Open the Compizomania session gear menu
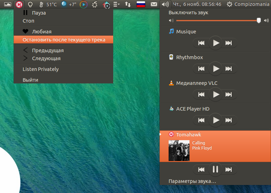 (x=248, y=4)
